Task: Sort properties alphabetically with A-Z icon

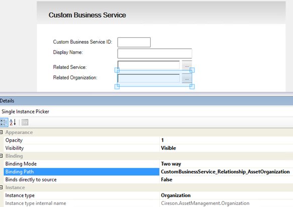Action: 13,123
